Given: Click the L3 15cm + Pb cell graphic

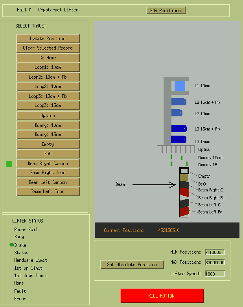Looking at the screenshot, I should [179, 129].
